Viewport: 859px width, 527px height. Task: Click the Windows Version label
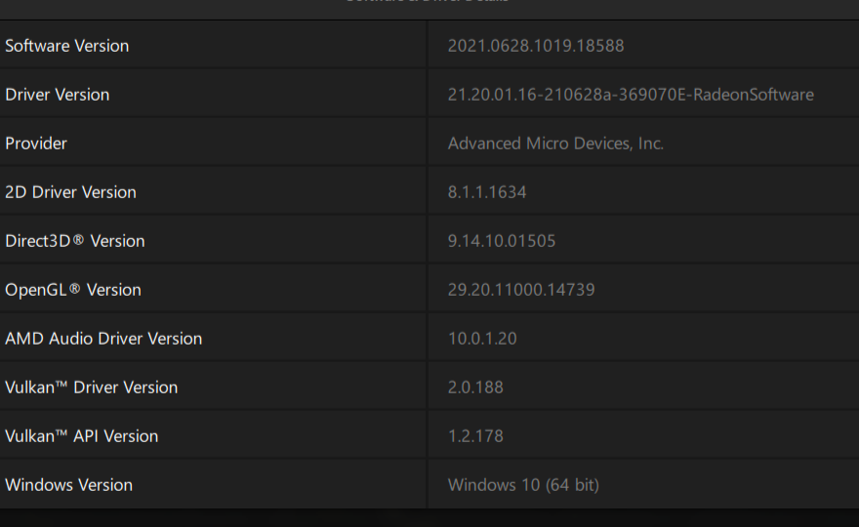coord(69,485)
